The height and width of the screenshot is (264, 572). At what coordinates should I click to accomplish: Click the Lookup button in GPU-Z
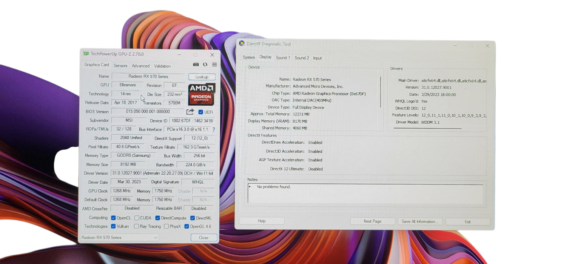click(202, 77)
